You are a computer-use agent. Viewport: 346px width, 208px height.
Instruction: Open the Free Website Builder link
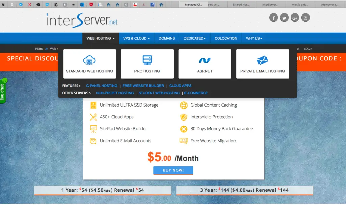click(143, 86)
